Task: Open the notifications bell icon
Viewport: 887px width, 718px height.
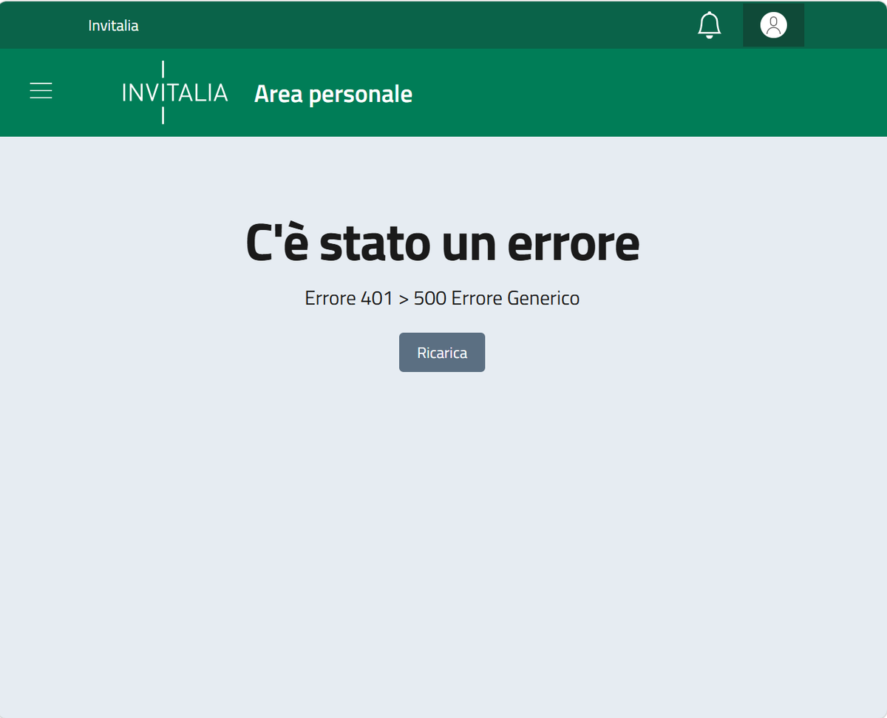Action: (709, 25)
